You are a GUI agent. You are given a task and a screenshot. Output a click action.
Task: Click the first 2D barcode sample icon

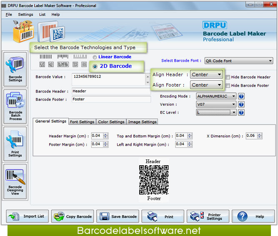pos(42,65)
